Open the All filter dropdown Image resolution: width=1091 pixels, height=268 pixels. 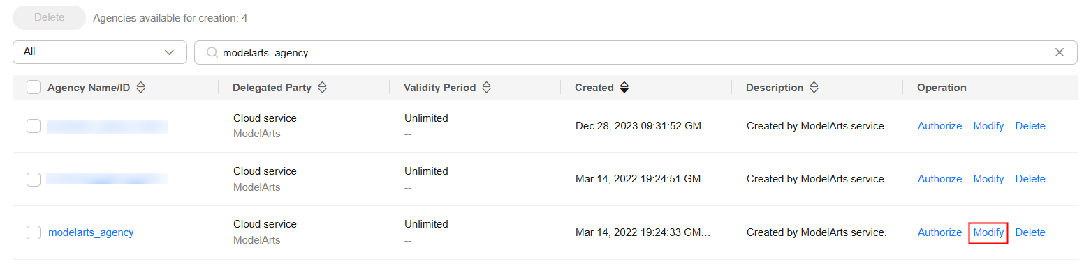click(100, 52)
